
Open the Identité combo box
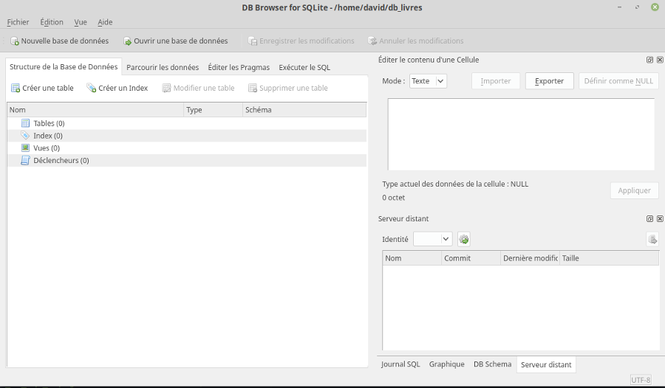click(x=432, y=239)
